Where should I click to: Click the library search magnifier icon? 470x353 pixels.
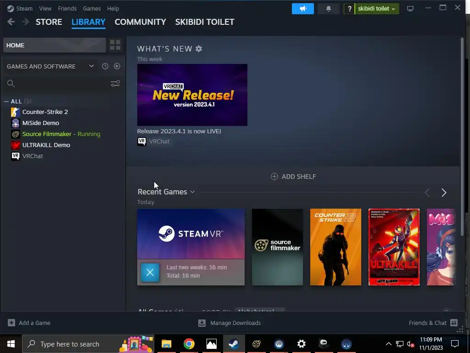(x=11, y=84)
